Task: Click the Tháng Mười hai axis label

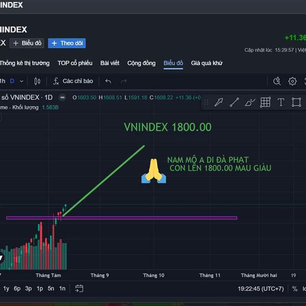Action: click(x=259, y=275)
